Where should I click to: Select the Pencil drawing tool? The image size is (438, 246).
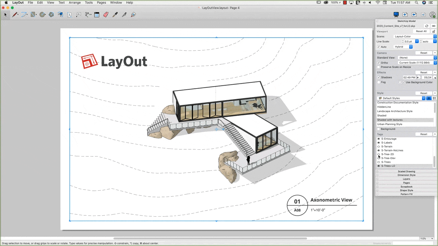pos(15,14)
